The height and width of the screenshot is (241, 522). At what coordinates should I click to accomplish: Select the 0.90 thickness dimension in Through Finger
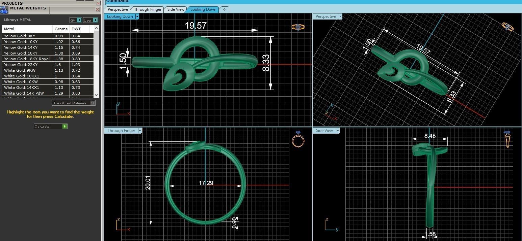point(234,223)
